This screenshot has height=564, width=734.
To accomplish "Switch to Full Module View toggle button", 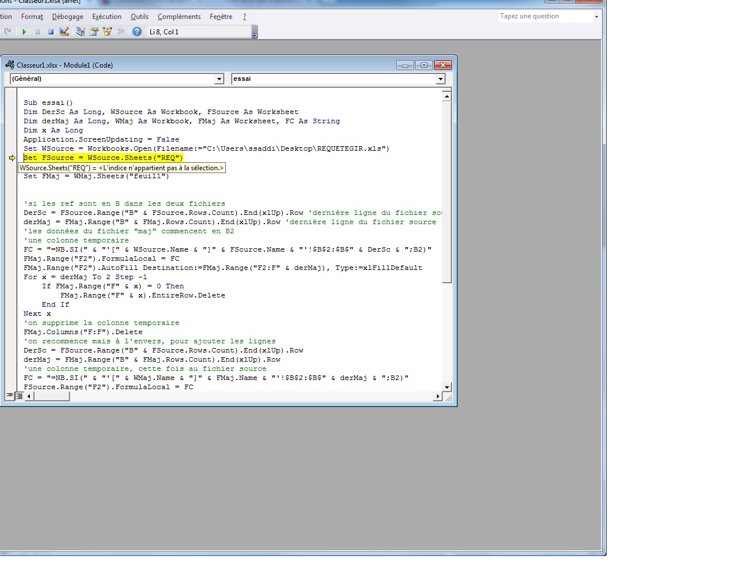I will click(x=19, y=396).
